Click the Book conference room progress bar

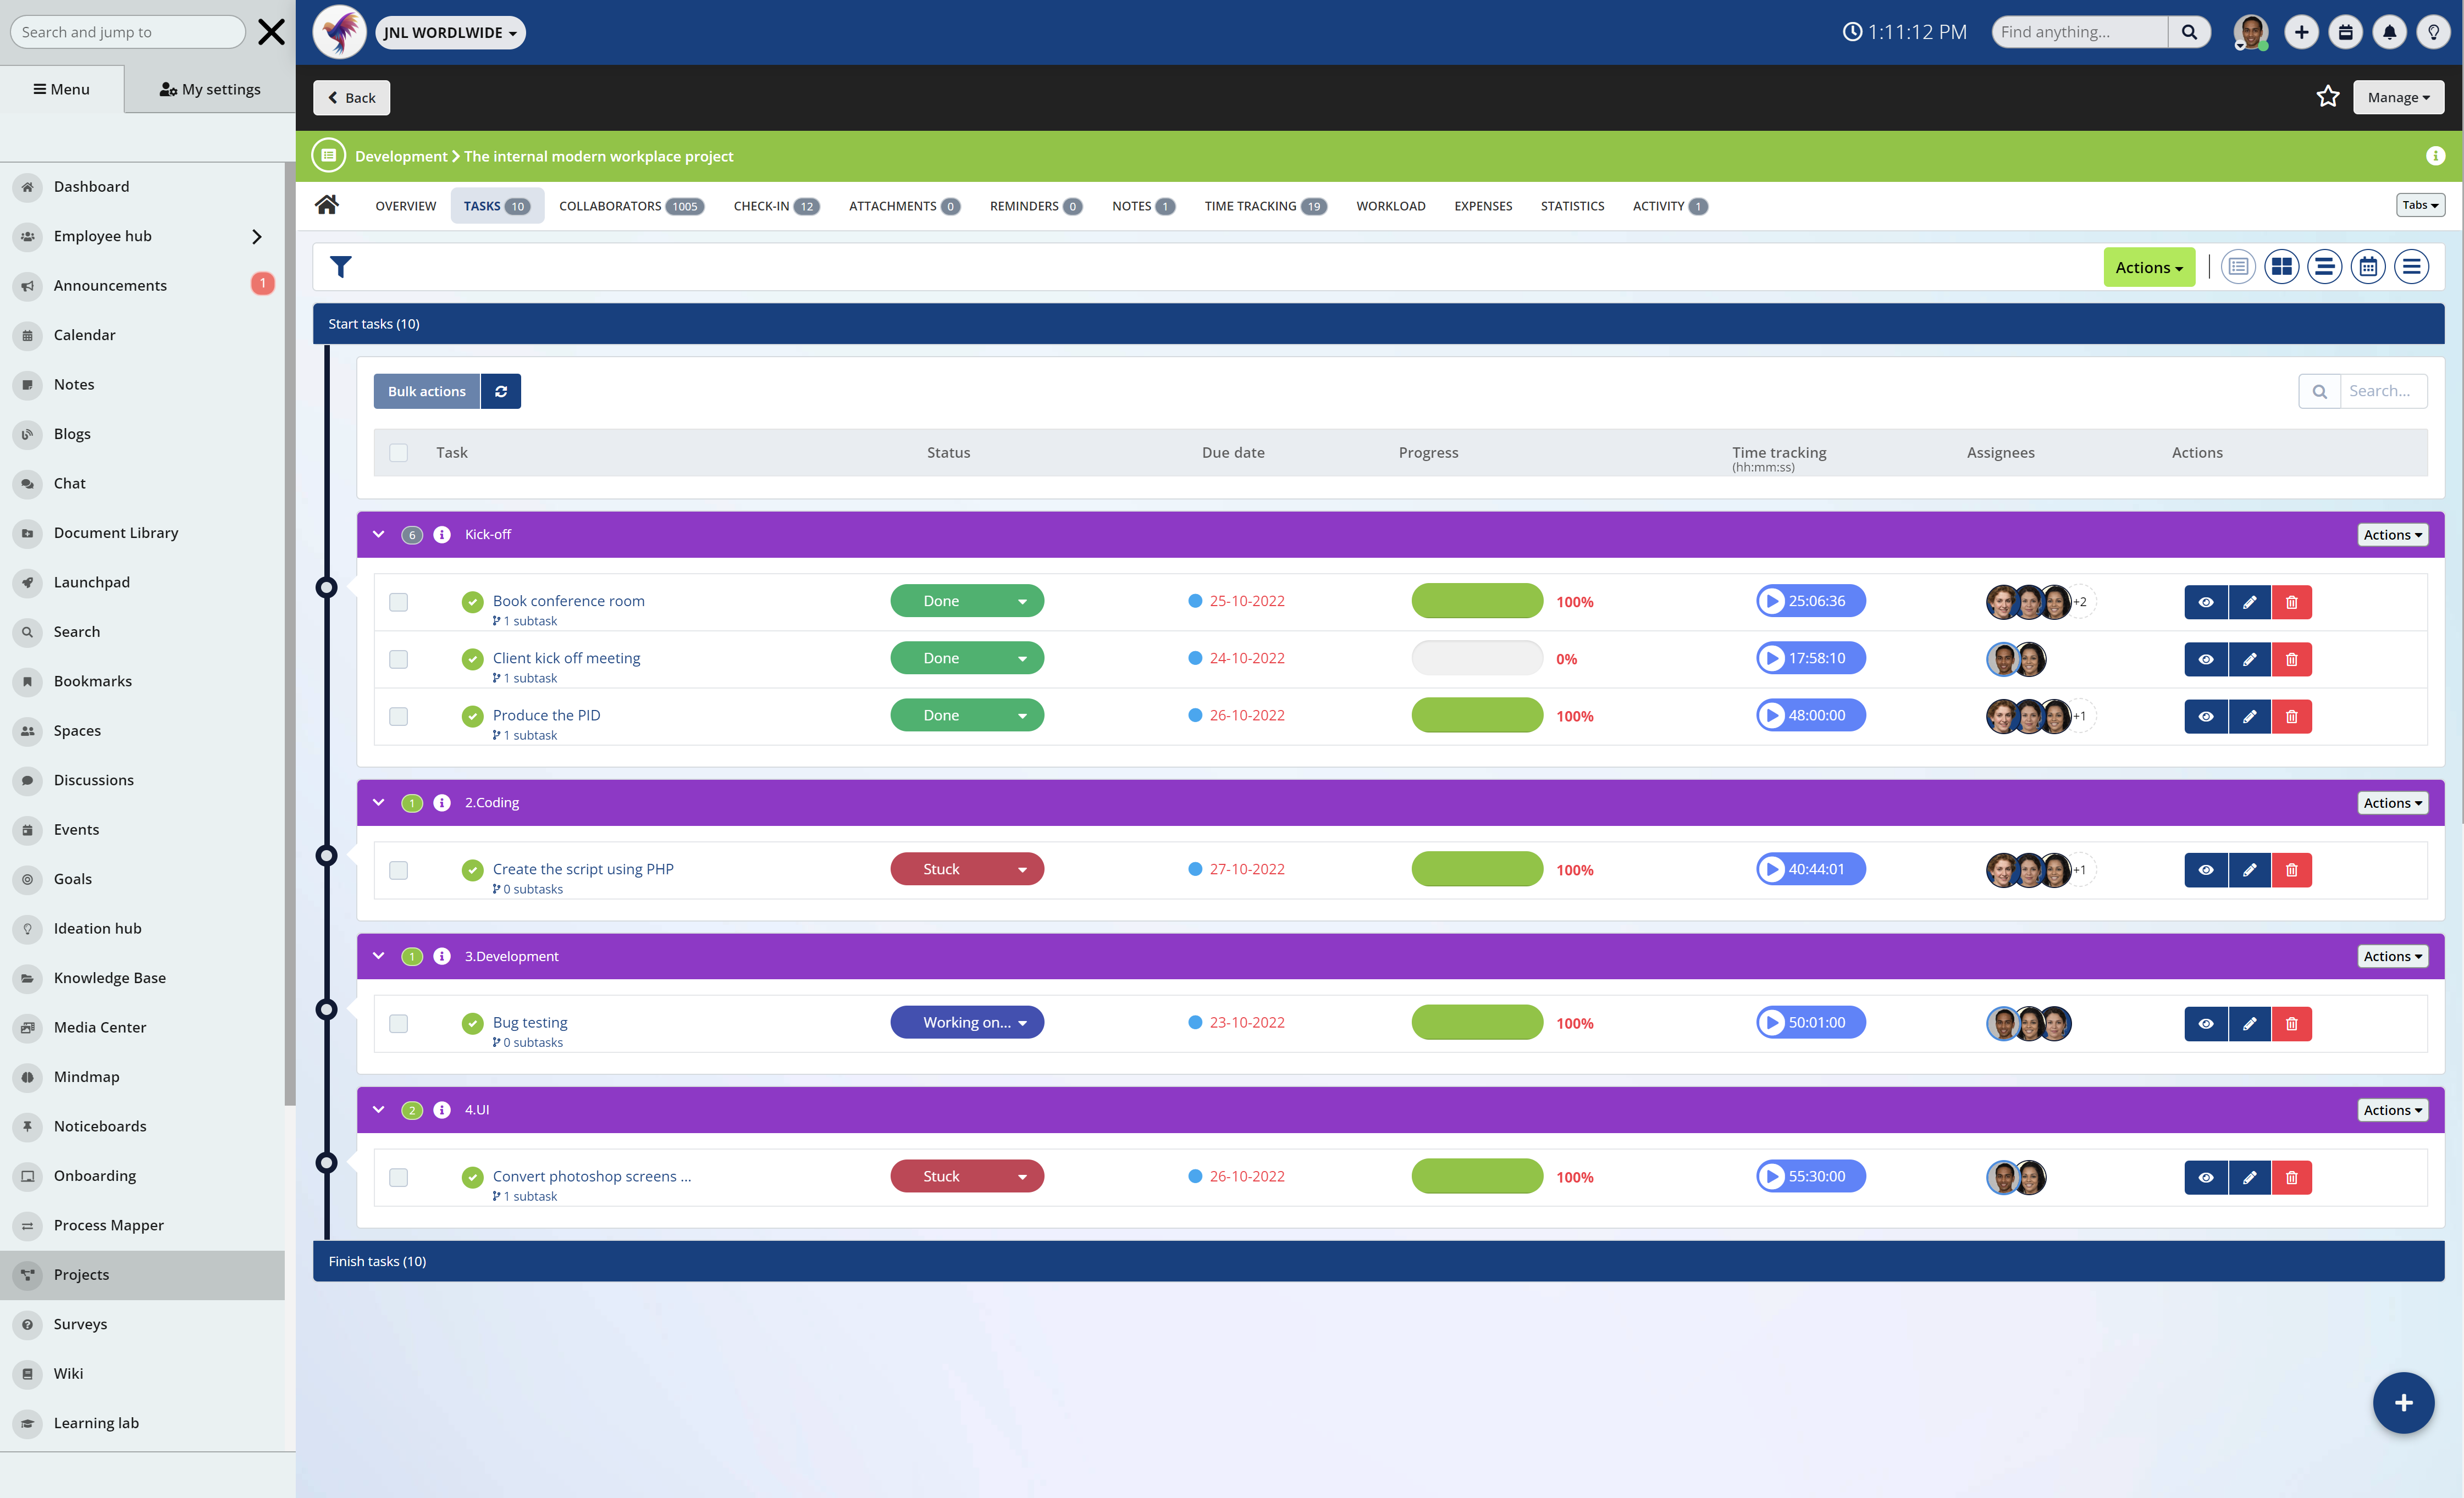[x=1476, y=602]
